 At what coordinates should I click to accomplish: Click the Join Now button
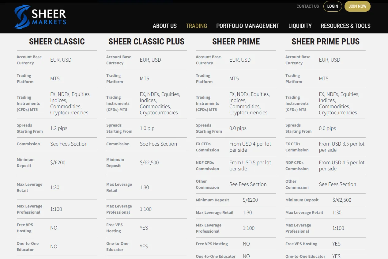(x=357, y=6)
